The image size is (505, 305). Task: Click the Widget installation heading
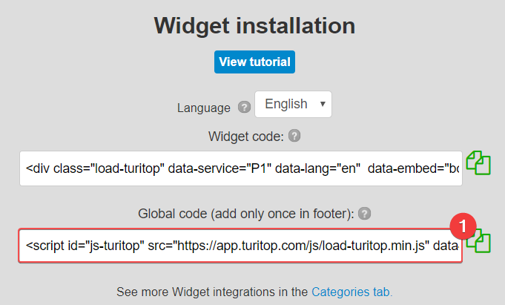coord(254,25)
